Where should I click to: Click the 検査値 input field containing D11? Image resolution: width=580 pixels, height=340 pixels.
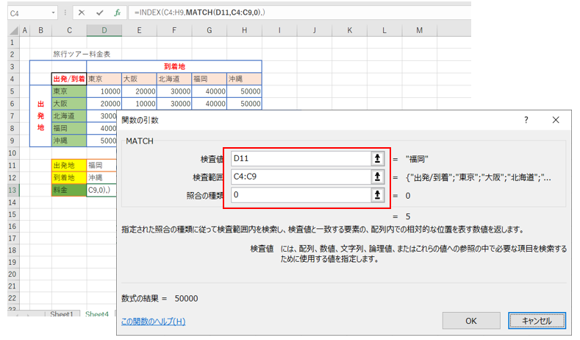[x=298, y=157]
